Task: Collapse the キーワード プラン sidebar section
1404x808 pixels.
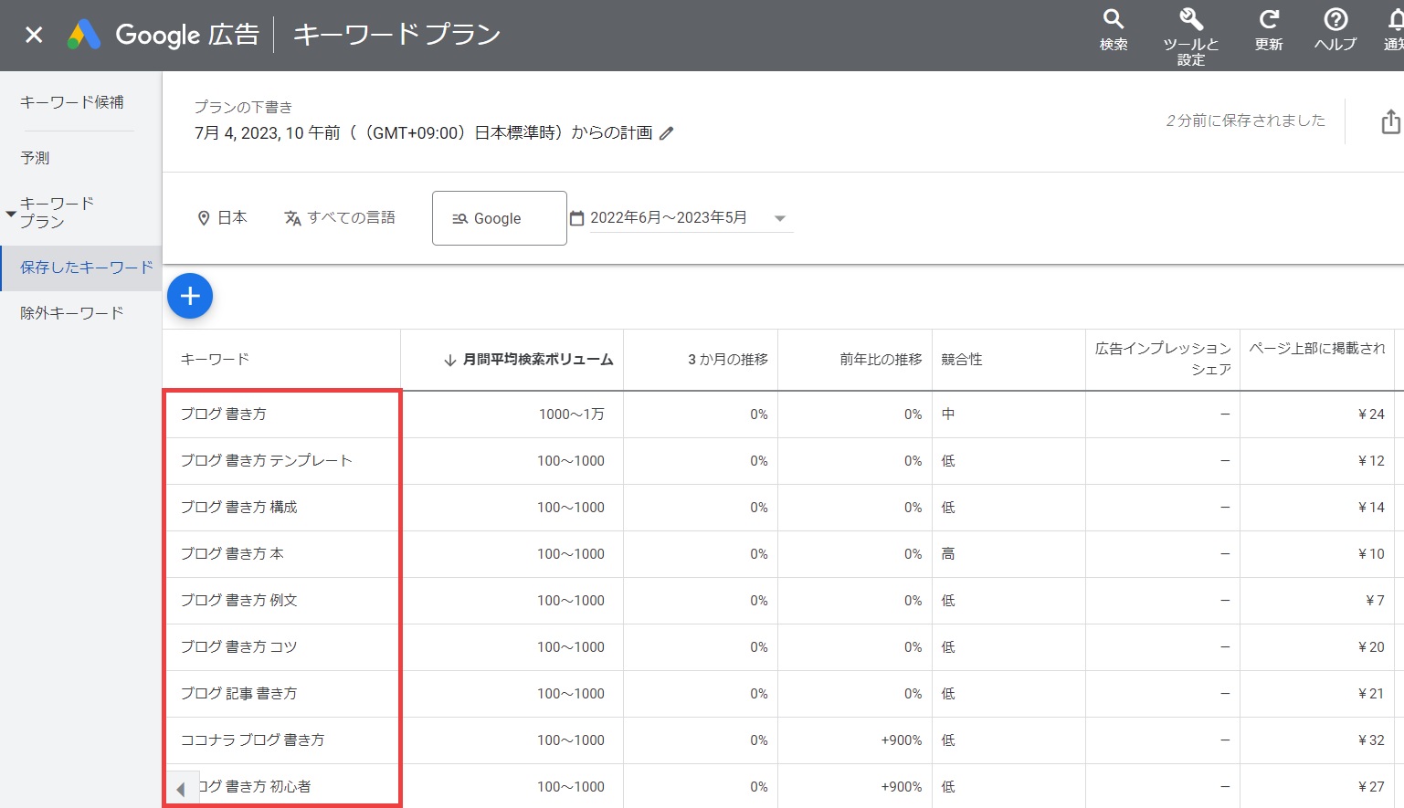Action: click(11, 214)
